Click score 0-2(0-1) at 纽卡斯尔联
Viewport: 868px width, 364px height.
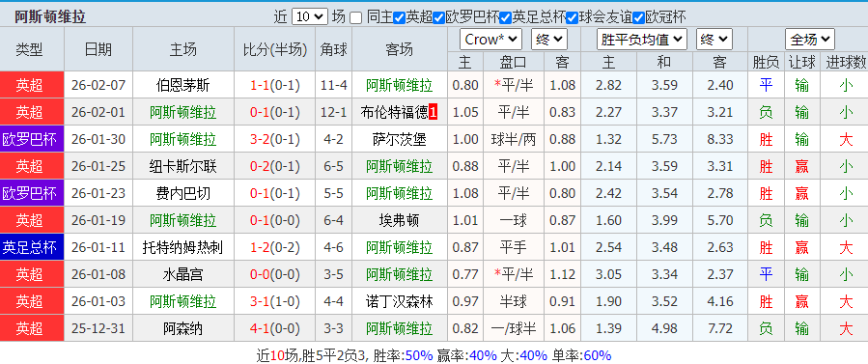pyautogui.click(x=274, y=166)
